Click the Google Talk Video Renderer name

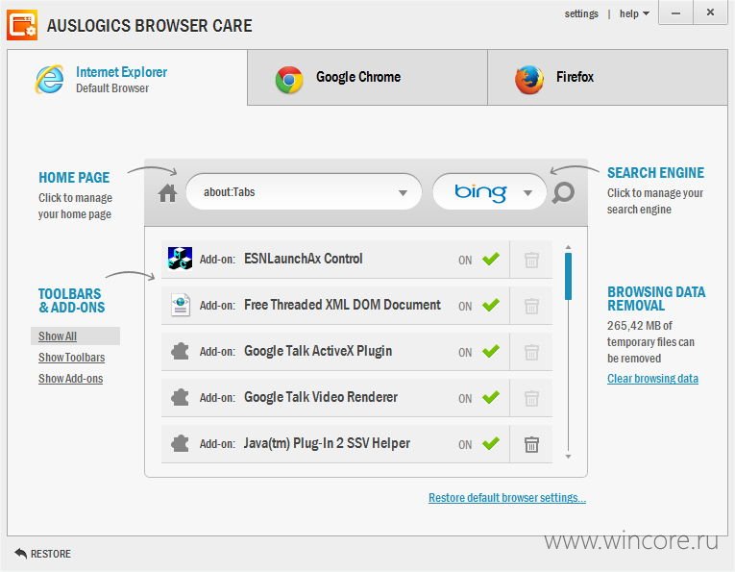tap(321, 397)
